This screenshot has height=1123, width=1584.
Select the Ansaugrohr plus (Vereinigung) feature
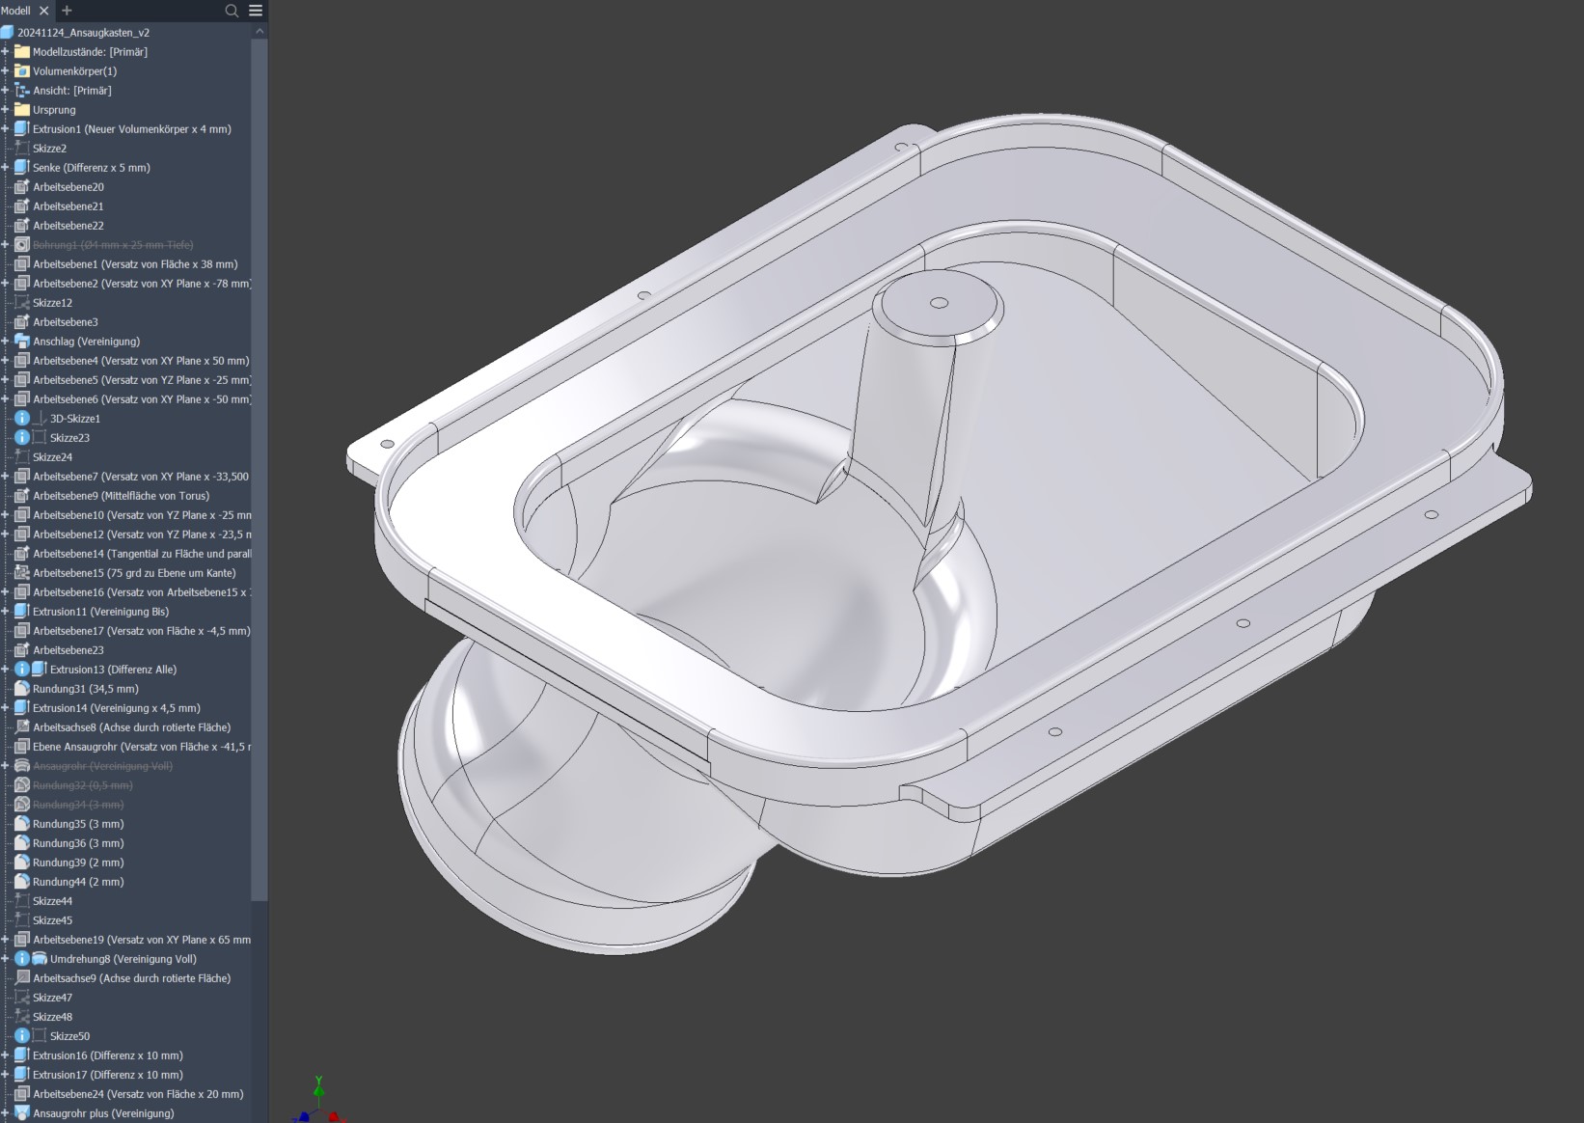click(x=103, y=1113)
